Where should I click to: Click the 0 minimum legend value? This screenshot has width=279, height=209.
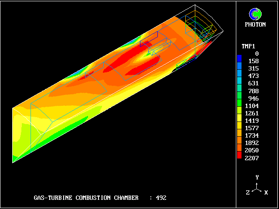click(x=257, y=54)
